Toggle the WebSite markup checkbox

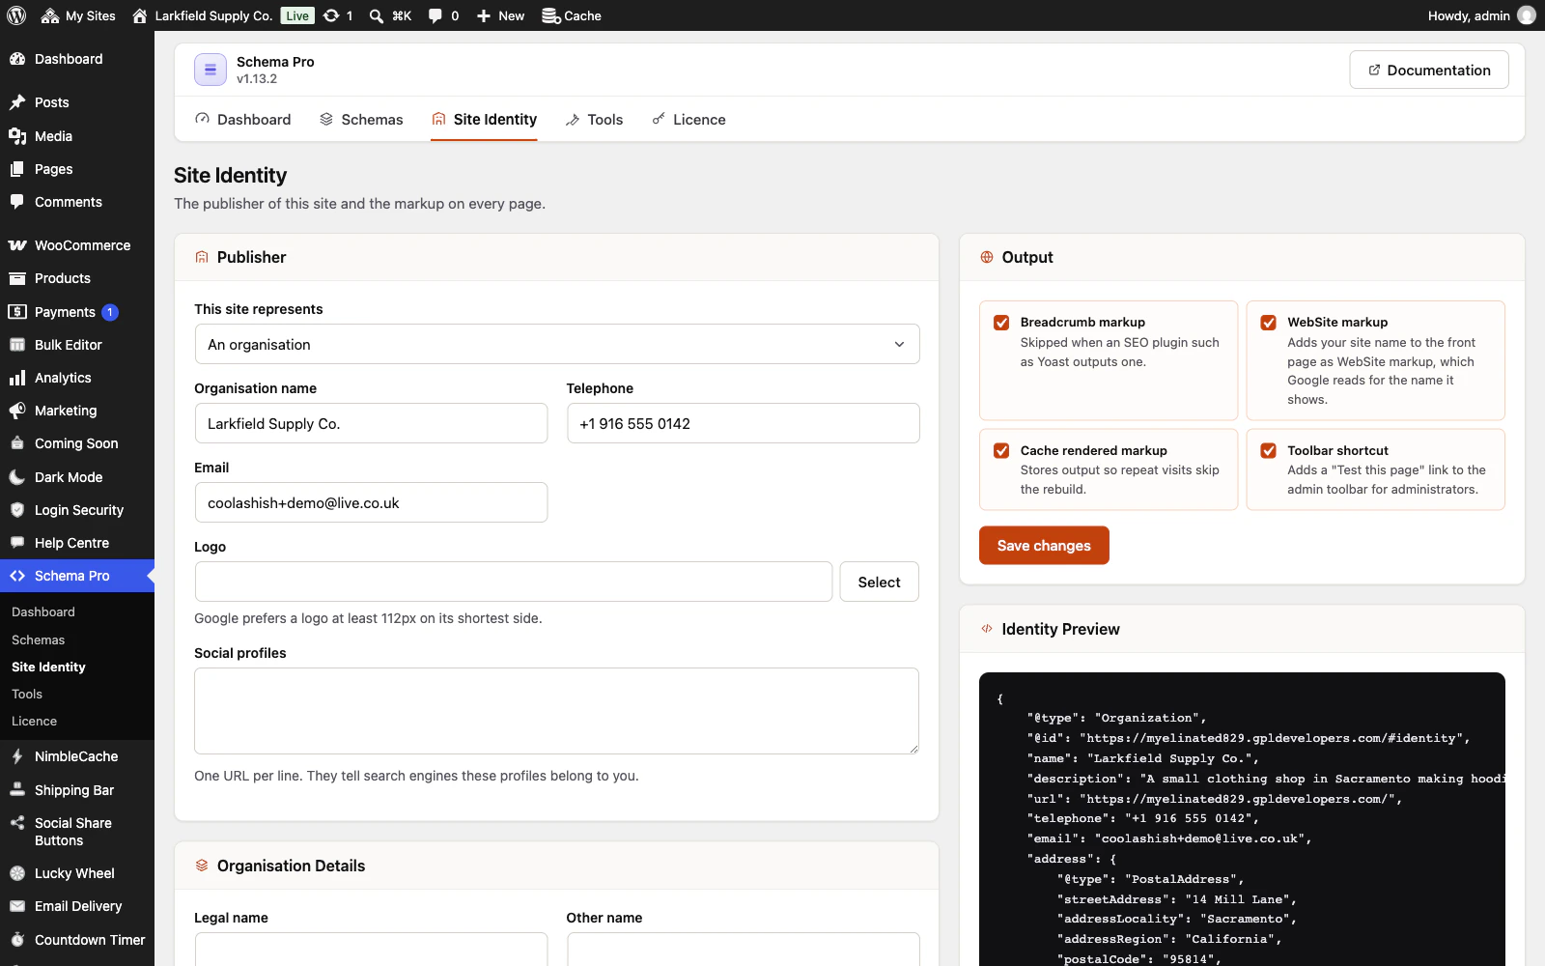point(1269,323)
